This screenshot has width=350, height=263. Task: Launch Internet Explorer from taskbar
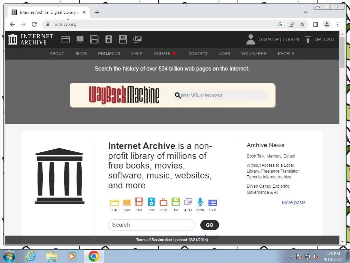coord(30,256)
